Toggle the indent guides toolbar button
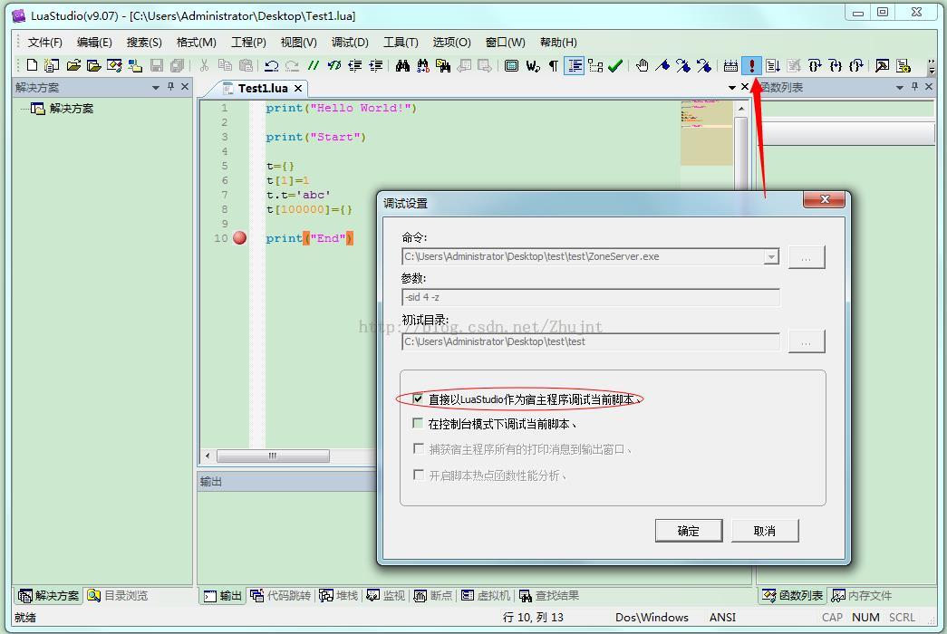Image resolution: width=947 pixels, height=634 pixels. (575, 65)
